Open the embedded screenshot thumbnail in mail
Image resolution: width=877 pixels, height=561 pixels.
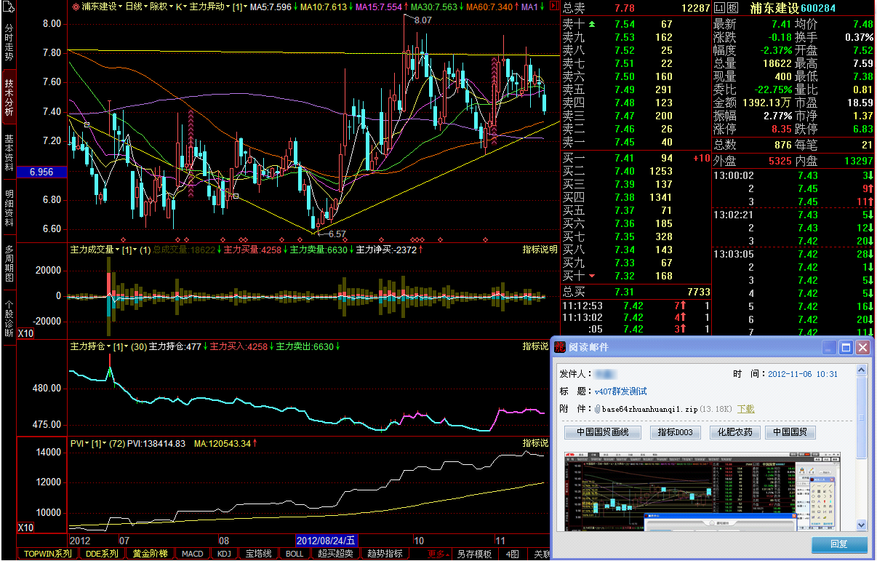(x=703, y=491)
